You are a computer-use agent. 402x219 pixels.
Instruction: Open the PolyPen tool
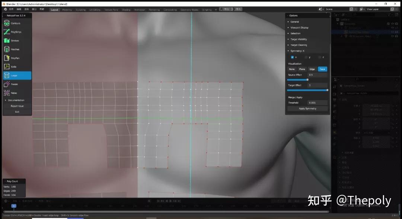(15, 58)
